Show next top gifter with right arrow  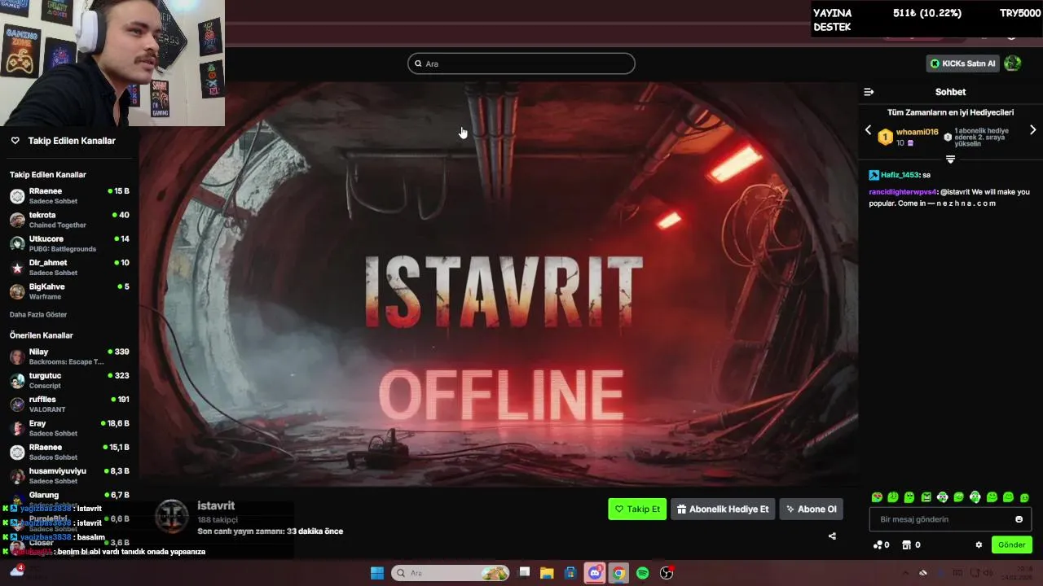(1032, 130)
